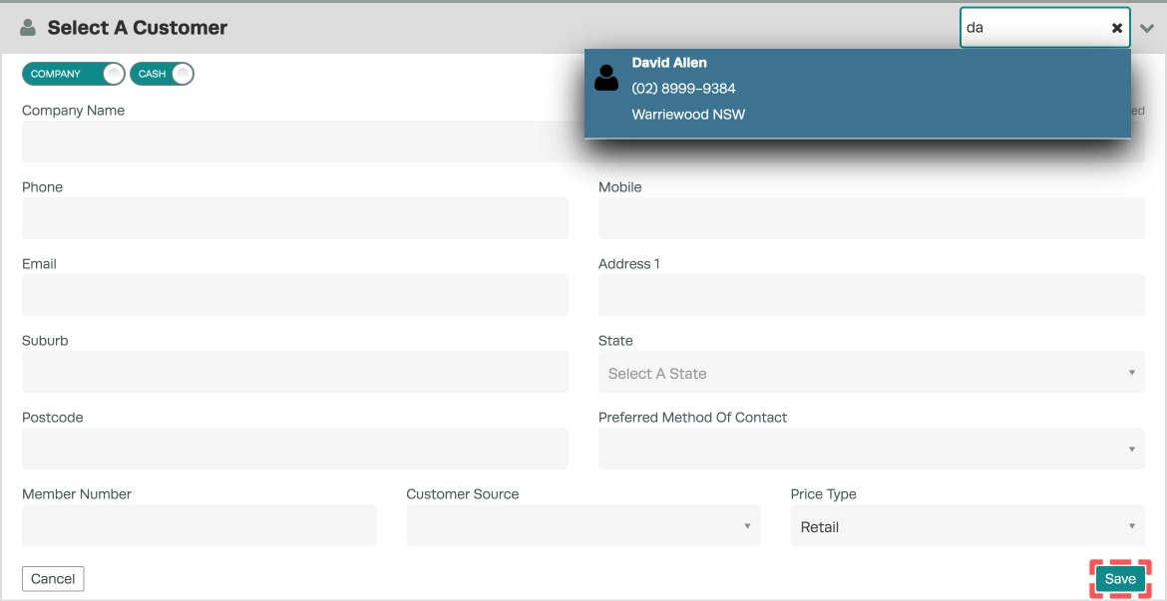The width and height of the screenshot is (1167, 601).
Task: Toggle the CASH switch
Action: (163, 74)
